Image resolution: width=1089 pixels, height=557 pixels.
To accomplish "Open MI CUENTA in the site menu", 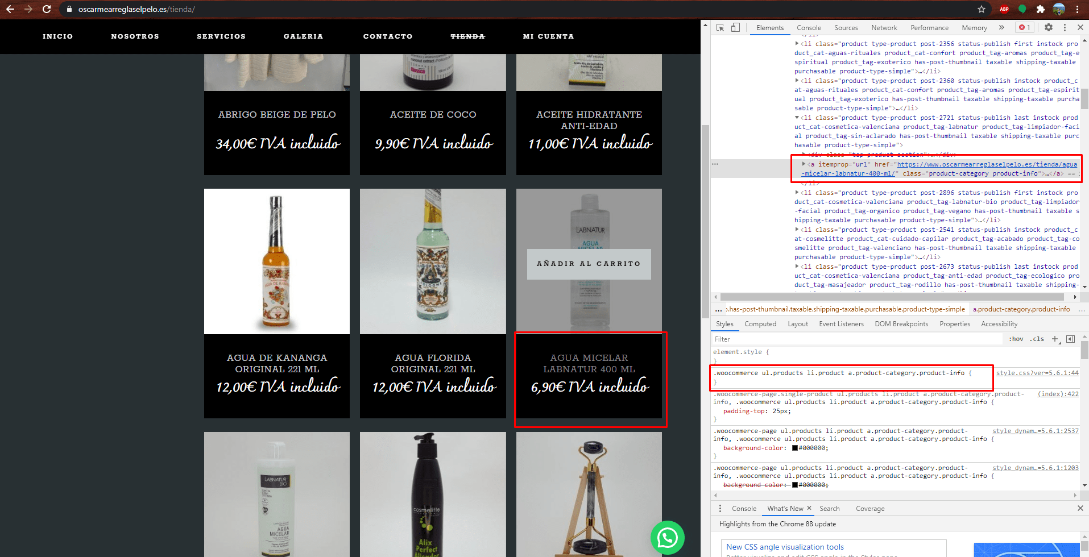I will tap(548, 36).
